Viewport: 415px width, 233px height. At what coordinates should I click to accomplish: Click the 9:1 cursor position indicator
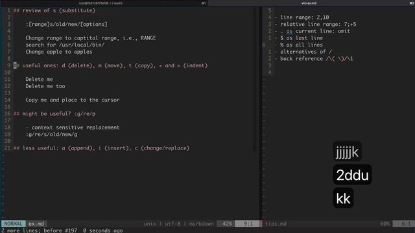[248, 224]
